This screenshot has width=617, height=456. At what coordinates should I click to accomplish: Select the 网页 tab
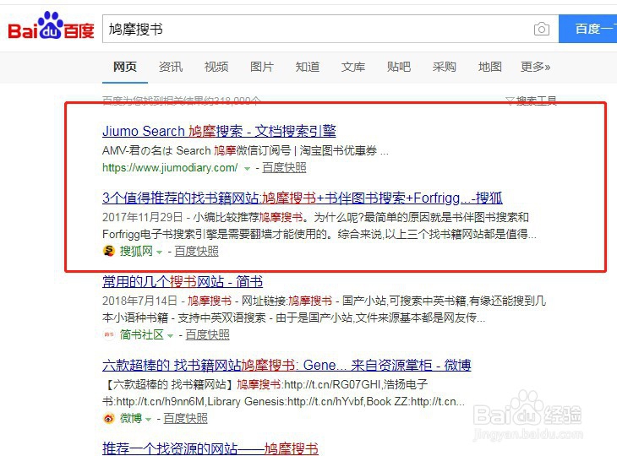tap(125, 67)
